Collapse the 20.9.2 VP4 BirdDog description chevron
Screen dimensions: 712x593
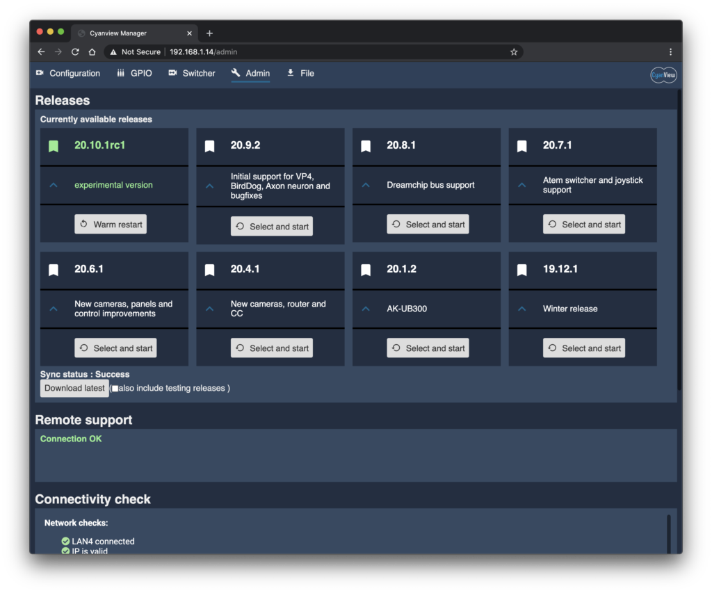point(209,186)
